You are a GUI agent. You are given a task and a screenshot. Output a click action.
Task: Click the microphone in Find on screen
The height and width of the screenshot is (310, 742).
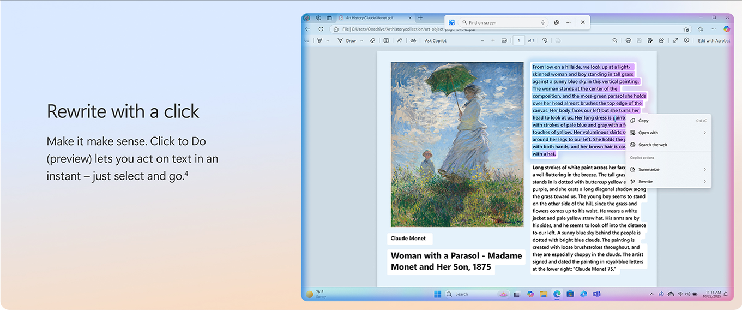[543, 22]
